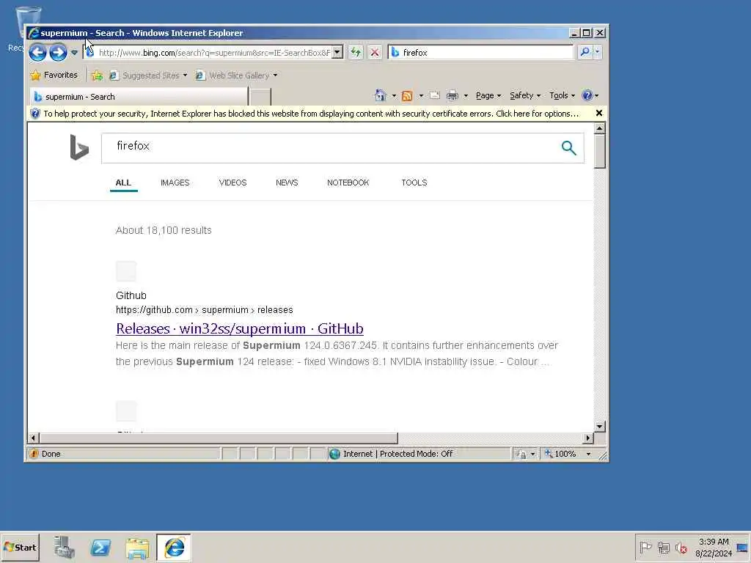
Task: Switch to the NEWS results tab
Action: point(287,183)
